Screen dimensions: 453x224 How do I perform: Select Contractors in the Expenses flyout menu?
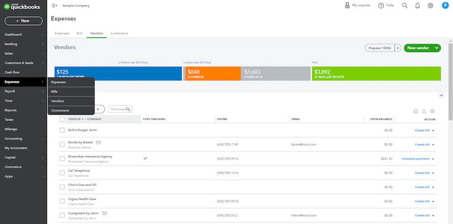click(71, 110)
